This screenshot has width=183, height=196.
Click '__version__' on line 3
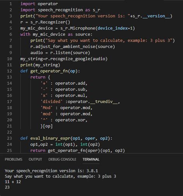click(156, 16)
